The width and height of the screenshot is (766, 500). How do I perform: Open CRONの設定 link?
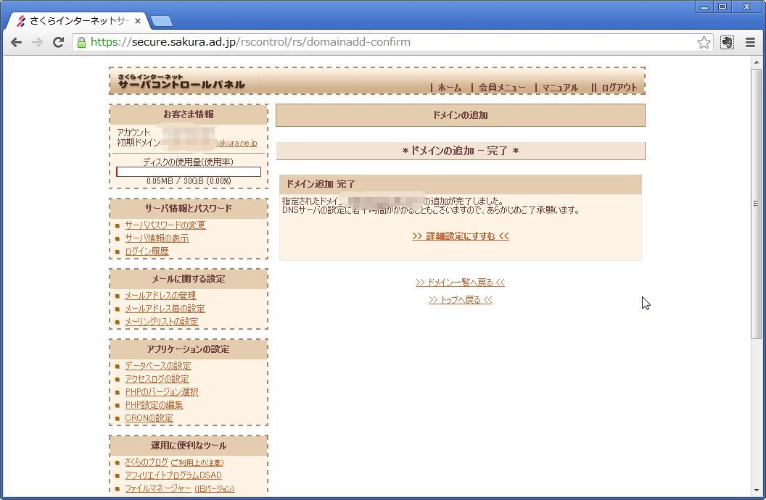tap(149, 418)
